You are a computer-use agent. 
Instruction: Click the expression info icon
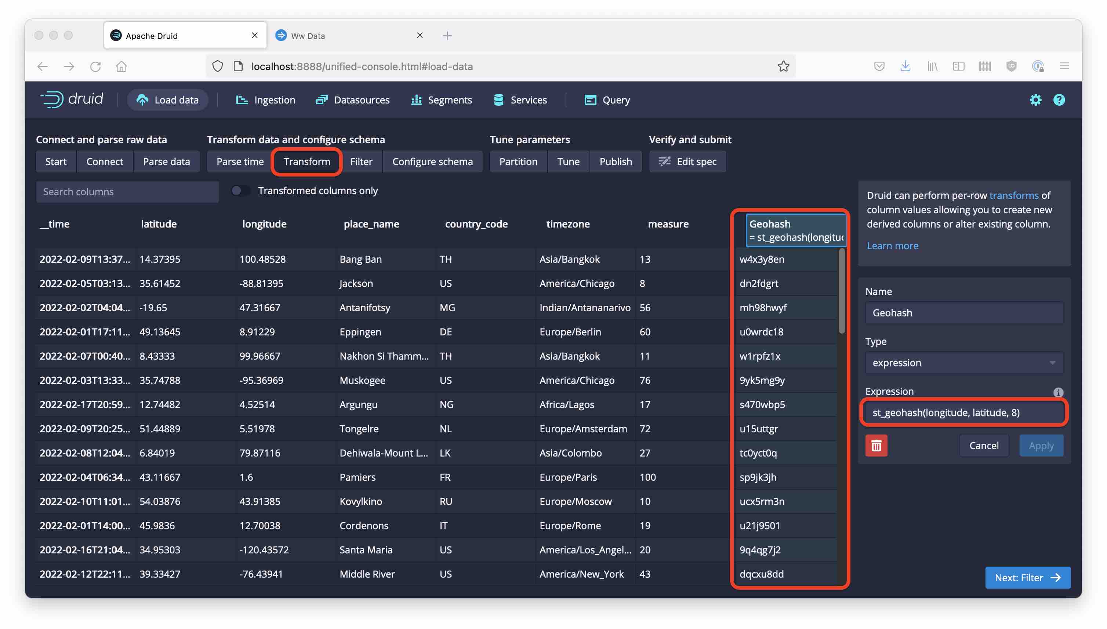click(x=1057, y=392)
